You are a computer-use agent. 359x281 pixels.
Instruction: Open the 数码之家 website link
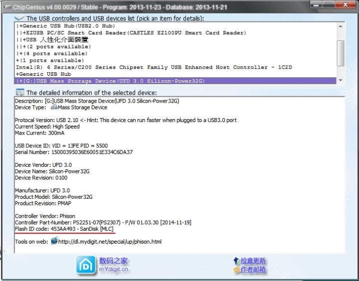(x=113, y=261)
